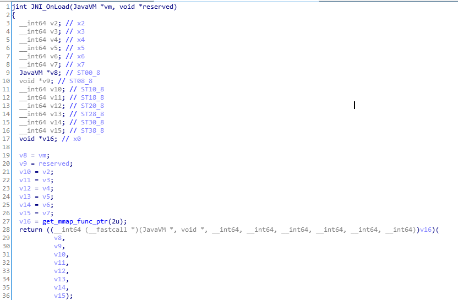The width and height of the screenshot is (458, 300).
Task: Click the 'ST38_8' stack comment
Action: [x=92, y=130]
